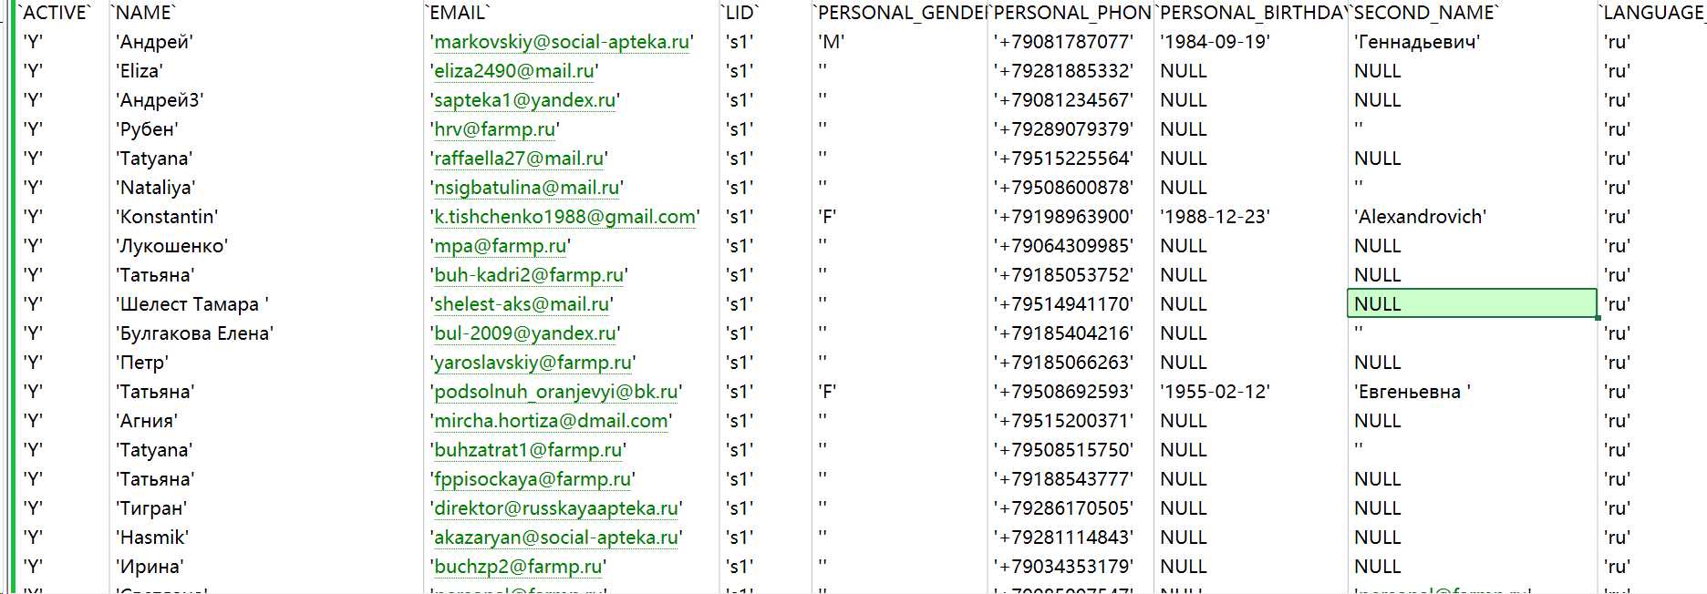Open the eliza2490@mail.ru email link
Image resolution: width=1707 pixels, height=594 pixels.
click(514, 71)
